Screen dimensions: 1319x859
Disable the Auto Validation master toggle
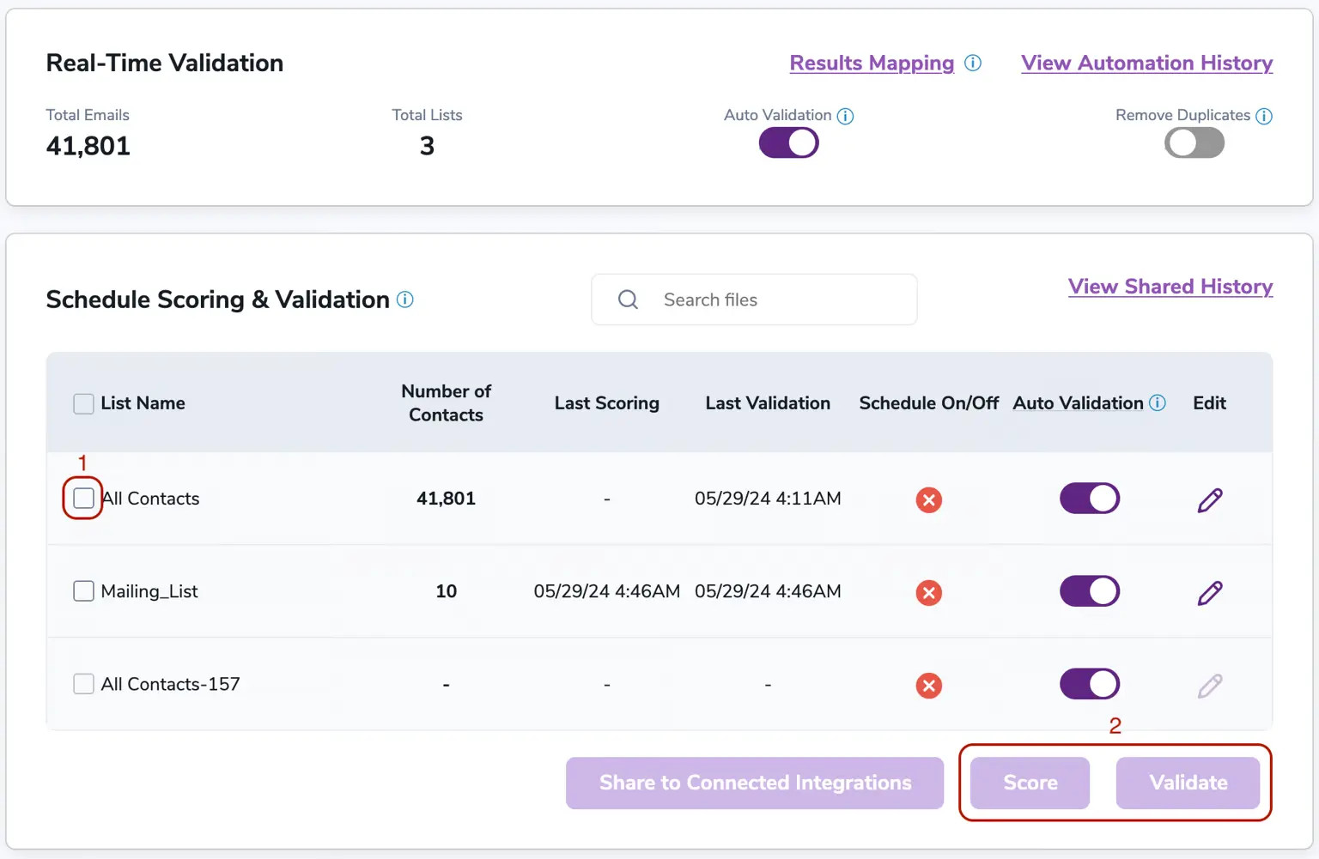tap(787, 142)
